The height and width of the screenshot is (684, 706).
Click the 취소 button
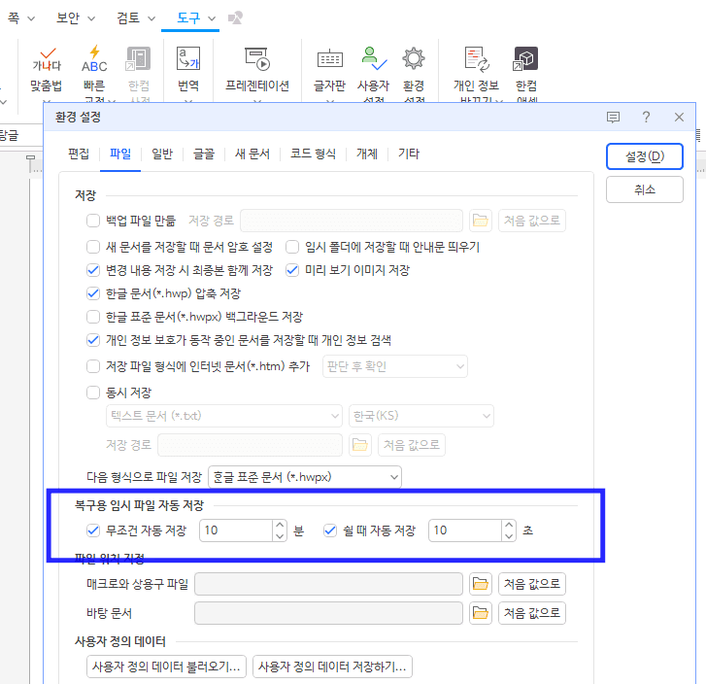(645, 189)
